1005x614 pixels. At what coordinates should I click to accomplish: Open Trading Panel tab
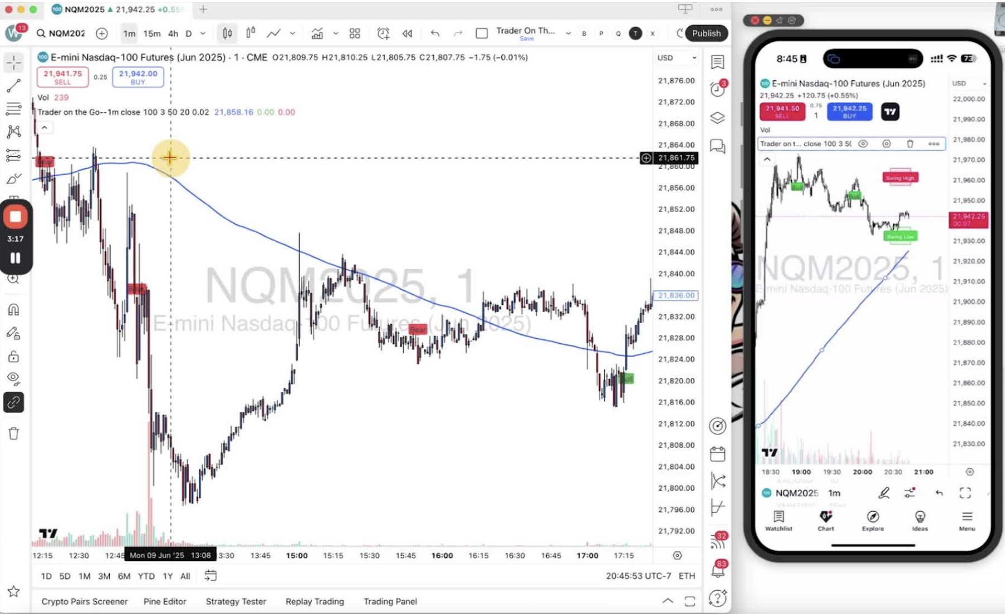pos(390,601)
